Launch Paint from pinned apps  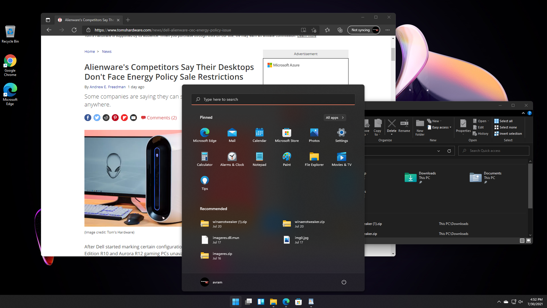pos(287,159)
